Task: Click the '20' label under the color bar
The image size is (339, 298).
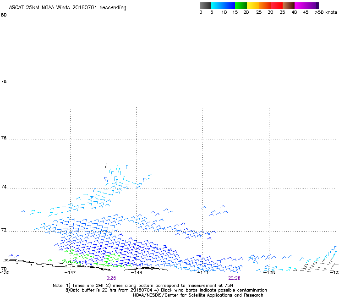Action: [246, 12]
